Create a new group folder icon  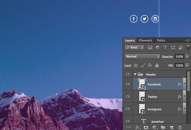[x=163, y=127]
